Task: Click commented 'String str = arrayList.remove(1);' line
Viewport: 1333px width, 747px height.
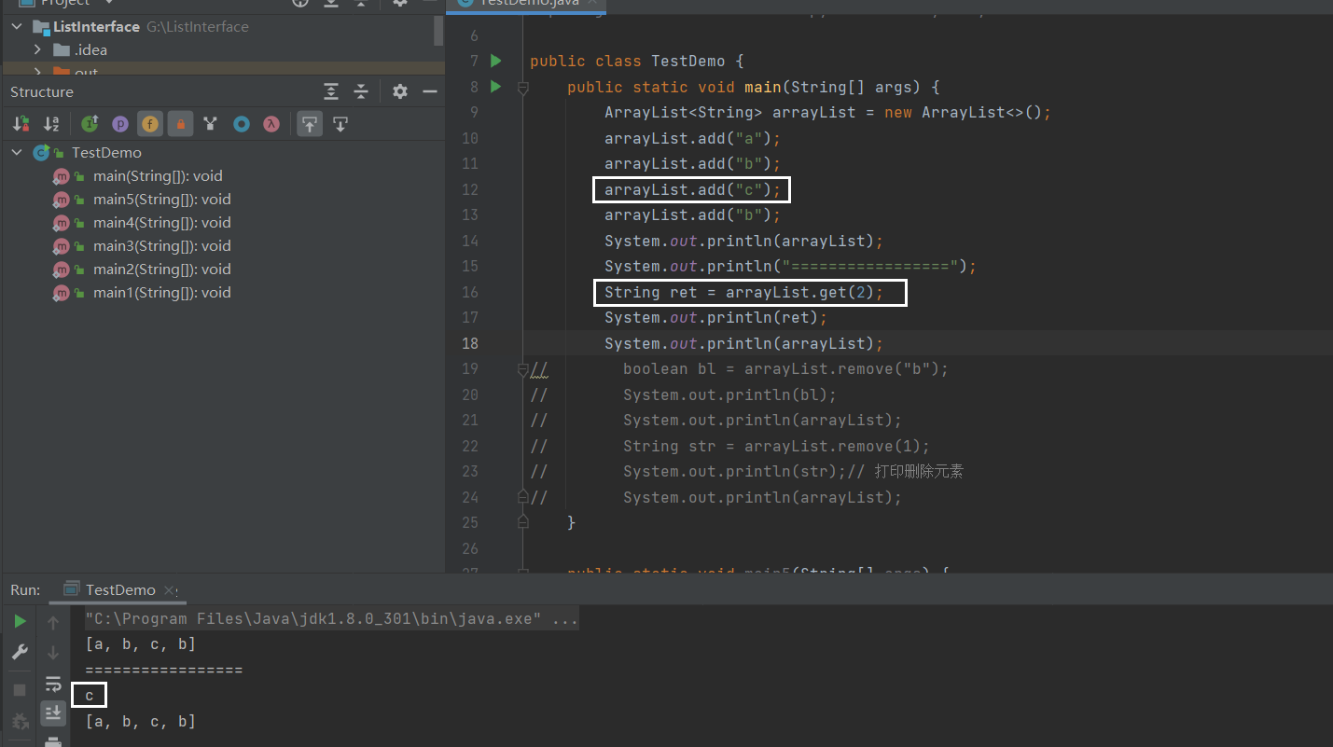Action: (776, 446)
